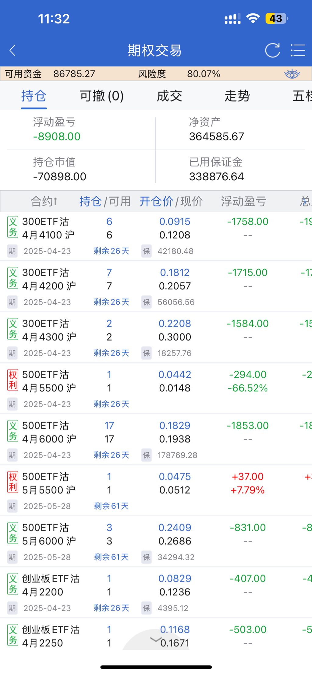Viewport: 312px width, 675px height.
Task: Tap the 保 margin icon for 500ETF沽 4月6000
Action: [147, 455]
